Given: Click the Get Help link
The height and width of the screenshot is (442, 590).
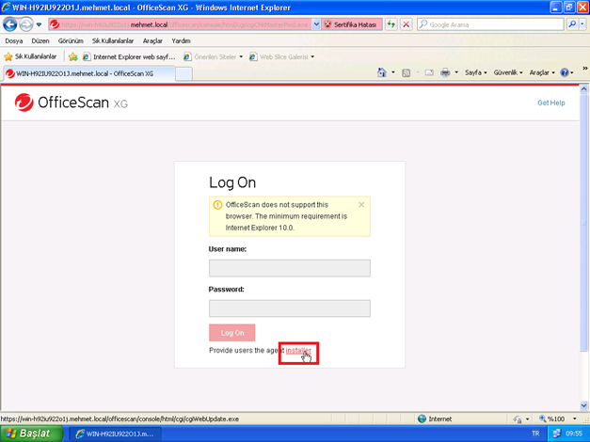Looking at the screenshot, I should click(x=550, y=103).
